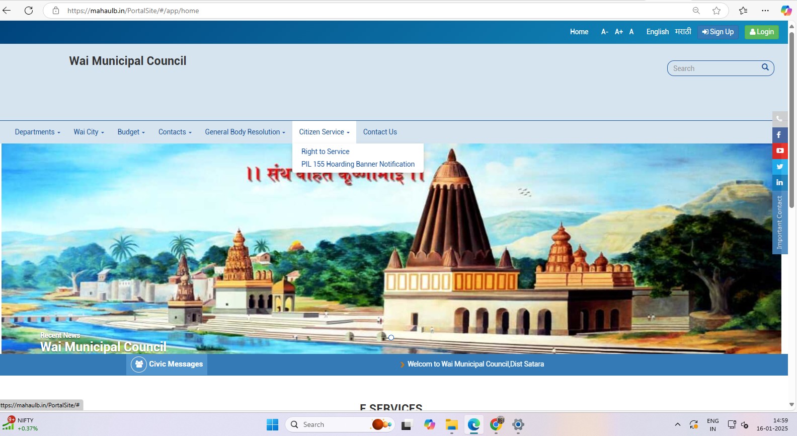Open the Copilot icon in the browser toolbar
Image resolution: width=797 pixels, height=436 pixels.
[786, 11]
